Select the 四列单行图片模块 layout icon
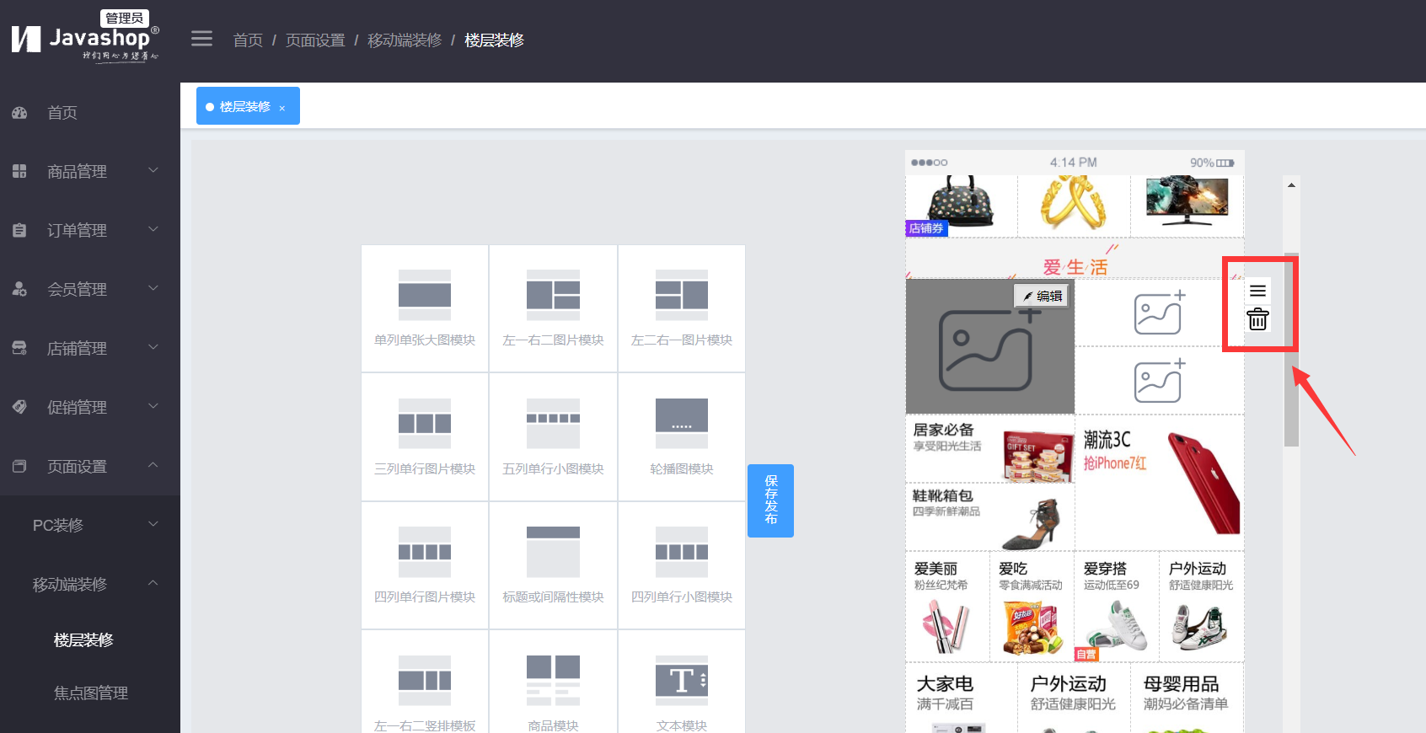This screenshot has height=733, width=1426. [x=425, y=552]
